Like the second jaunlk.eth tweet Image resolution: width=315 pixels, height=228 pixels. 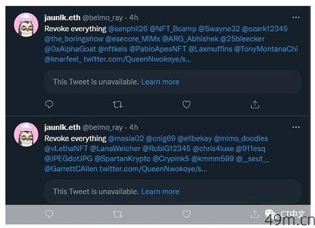pyautogui.click(x=186, y=214)
